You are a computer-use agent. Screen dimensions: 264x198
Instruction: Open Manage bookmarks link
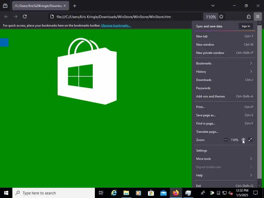point(116,26)
